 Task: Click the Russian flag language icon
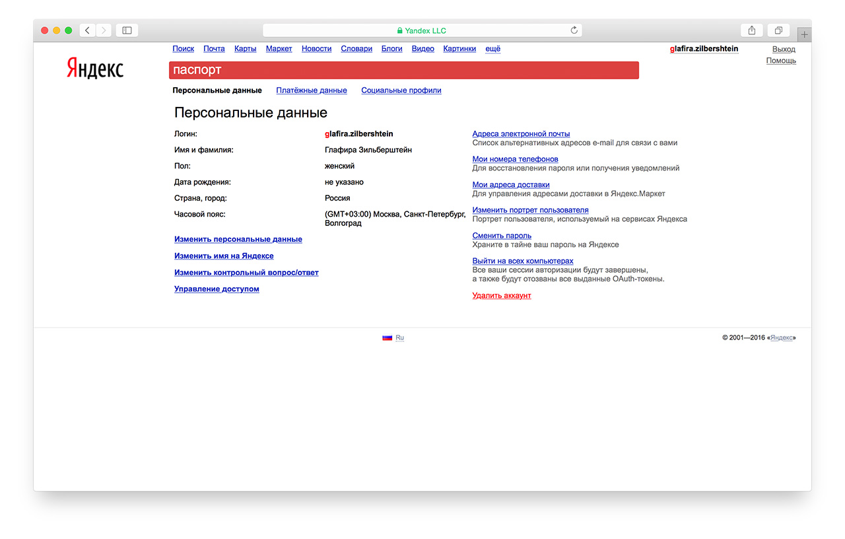point(387,338)
